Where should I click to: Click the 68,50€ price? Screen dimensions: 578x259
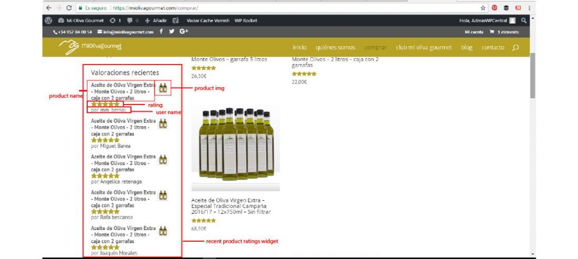click(199, 229)
